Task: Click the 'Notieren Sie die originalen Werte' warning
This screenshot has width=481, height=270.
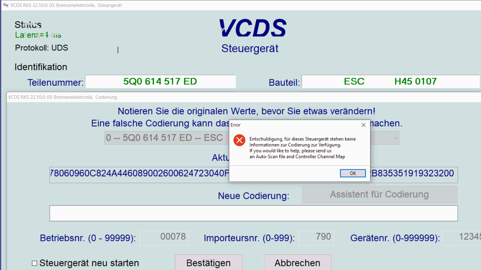Action: point(246,111)
